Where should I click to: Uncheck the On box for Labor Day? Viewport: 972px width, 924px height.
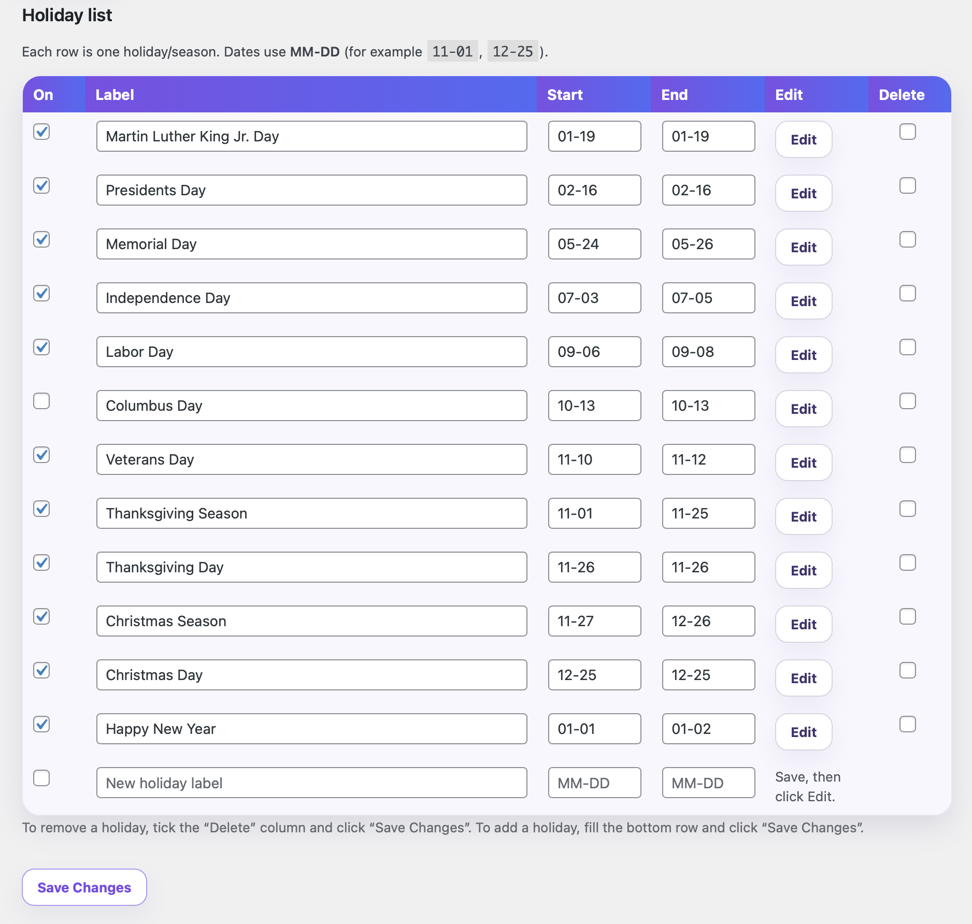tap(41, 347)
